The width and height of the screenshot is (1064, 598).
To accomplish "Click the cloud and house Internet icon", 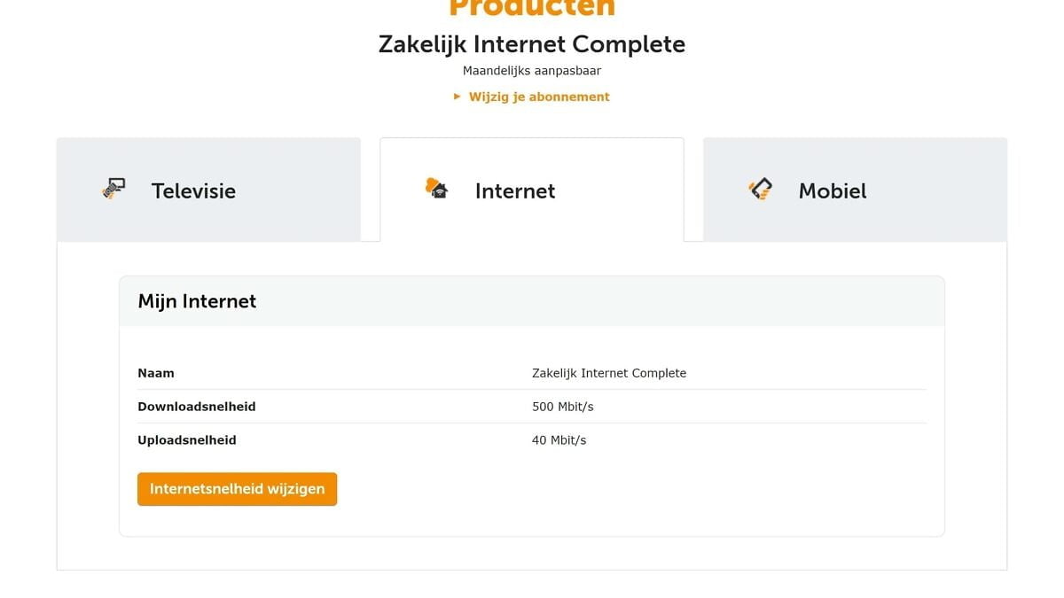I will coord(436,188).
